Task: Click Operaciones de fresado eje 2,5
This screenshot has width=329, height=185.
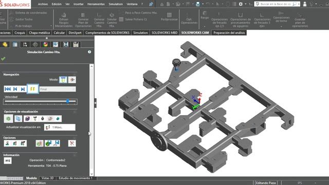Action: tap(220, 20)
